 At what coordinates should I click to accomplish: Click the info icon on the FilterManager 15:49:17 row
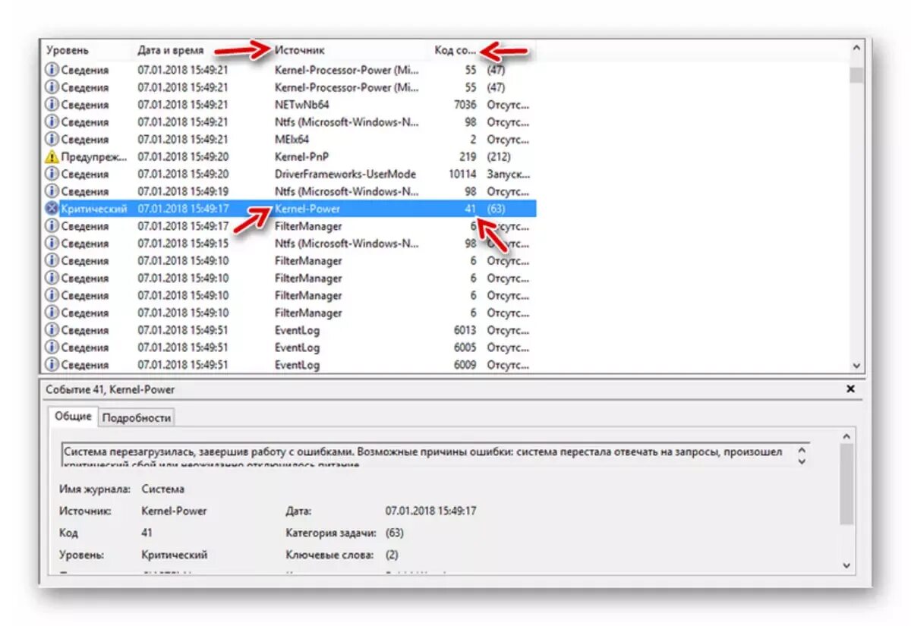[52, 226]
